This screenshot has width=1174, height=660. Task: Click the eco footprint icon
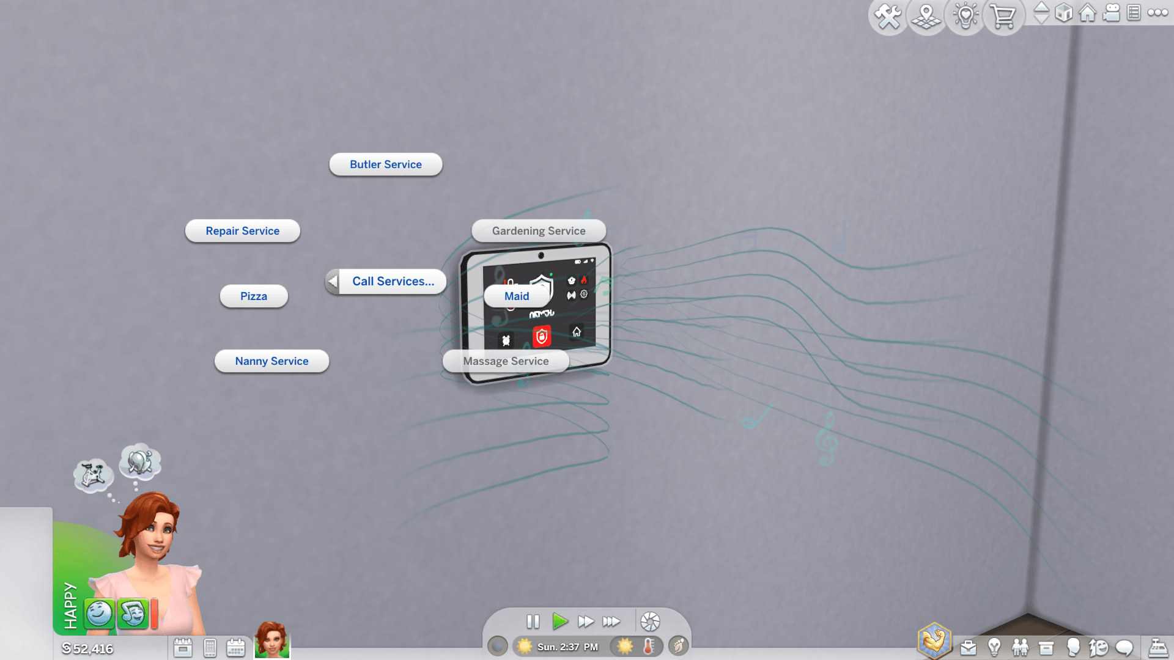coord(678,646)
